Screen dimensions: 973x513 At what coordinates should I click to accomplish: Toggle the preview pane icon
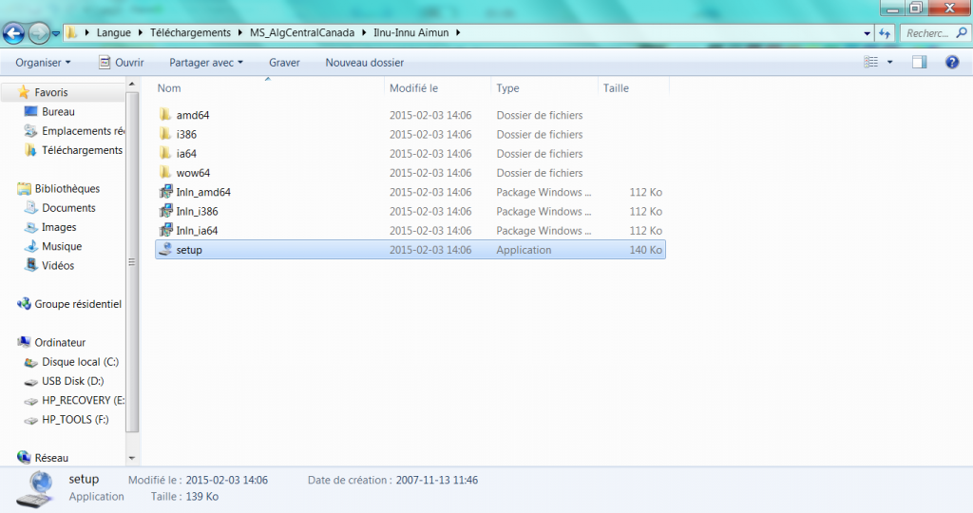(919, 63)
